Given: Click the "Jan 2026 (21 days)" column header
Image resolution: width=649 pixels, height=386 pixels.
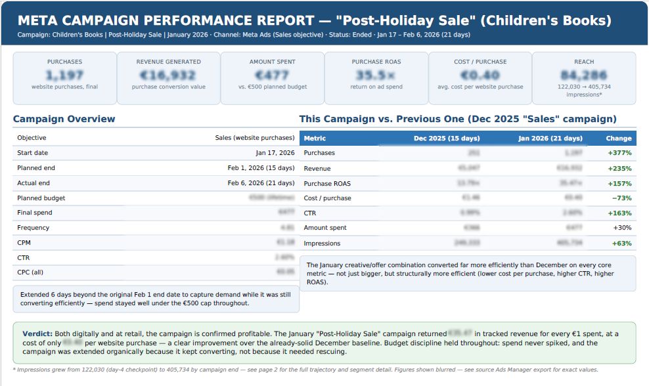Looking at the screenshot, I should 550,139.
